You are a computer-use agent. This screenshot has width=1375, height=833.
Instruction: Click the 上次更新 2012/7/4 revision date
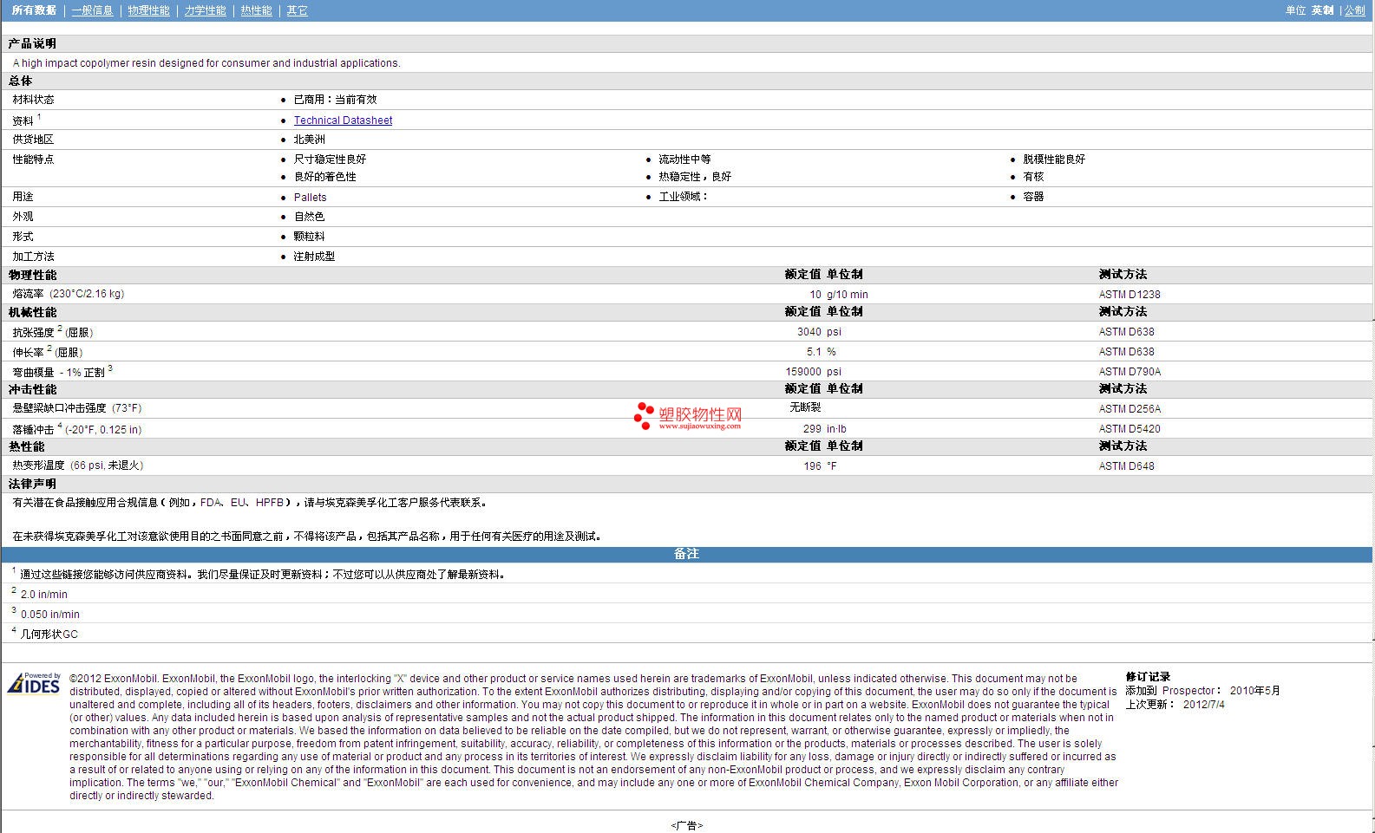tap(1175, 705)
